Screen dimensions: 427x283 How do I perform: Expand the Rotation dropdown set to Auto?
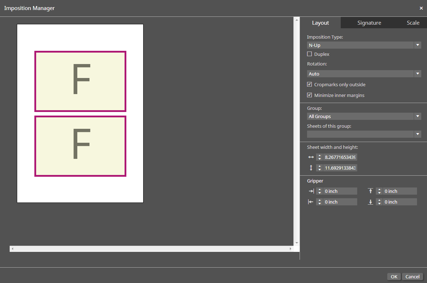(x=364, y=74)
